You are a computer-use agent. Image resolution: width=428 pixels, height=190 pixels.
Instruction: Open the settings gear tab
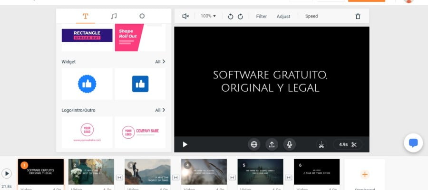click(142, 16)
